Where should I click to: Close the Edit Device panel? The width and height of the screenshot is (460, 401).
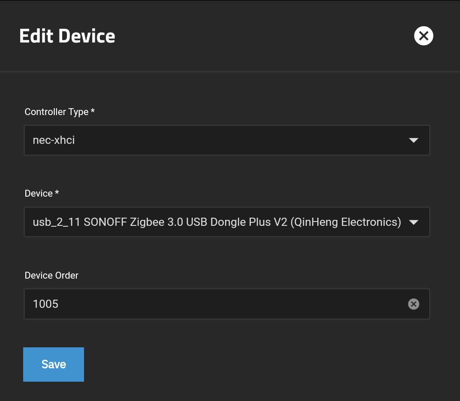tap(424, 36)
